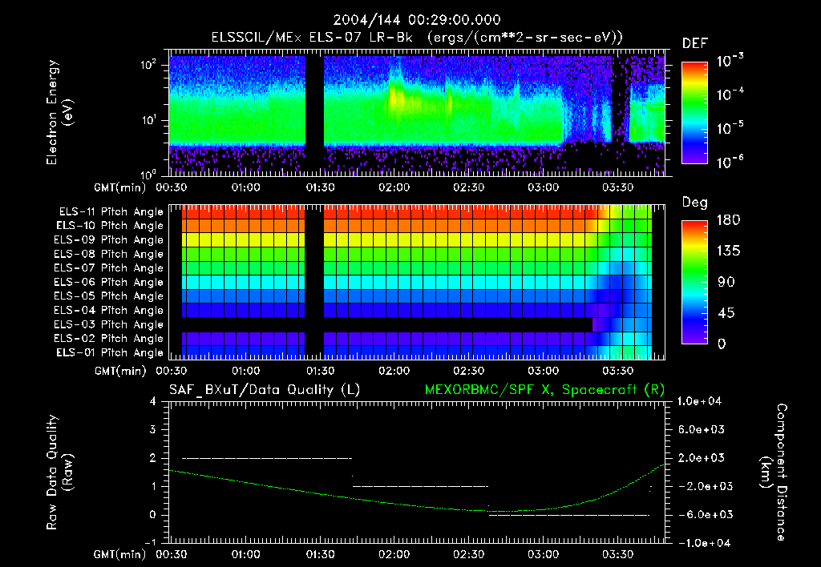The width and height of the screenshot is (821, 567).
Task: Select the 'ELS-10 Pitch Angle' row label
Action: pos(110,226)
